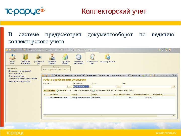This screenshot has height=136, width=181.
Task: Sort by Число дней просрочки column header
Action: [x=122, y=95]
